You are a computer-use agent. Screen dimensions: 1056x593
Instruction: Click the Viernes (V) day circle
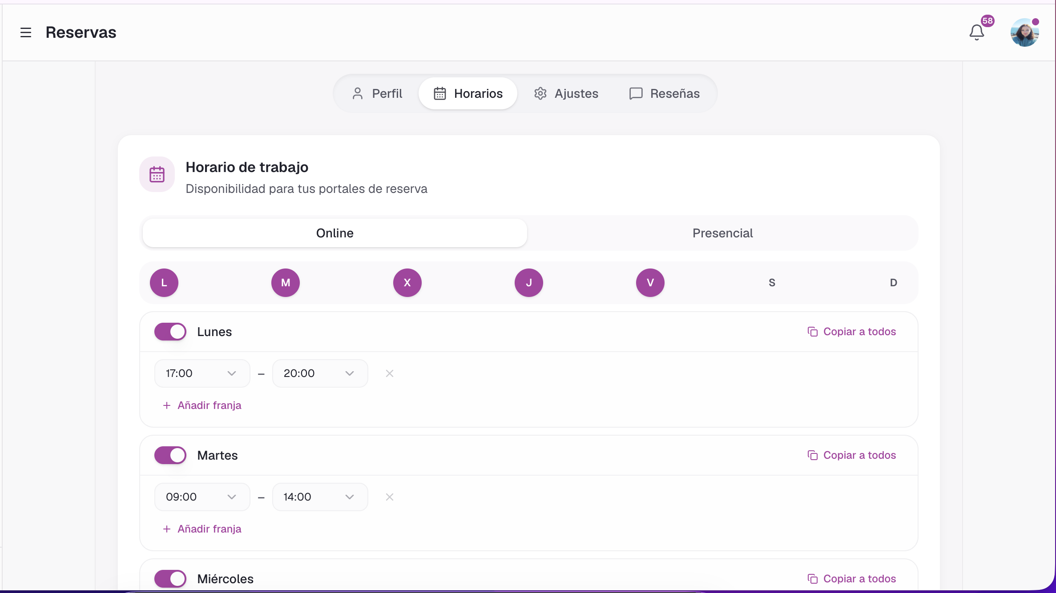pyautogui.click(x=650, y=283)
